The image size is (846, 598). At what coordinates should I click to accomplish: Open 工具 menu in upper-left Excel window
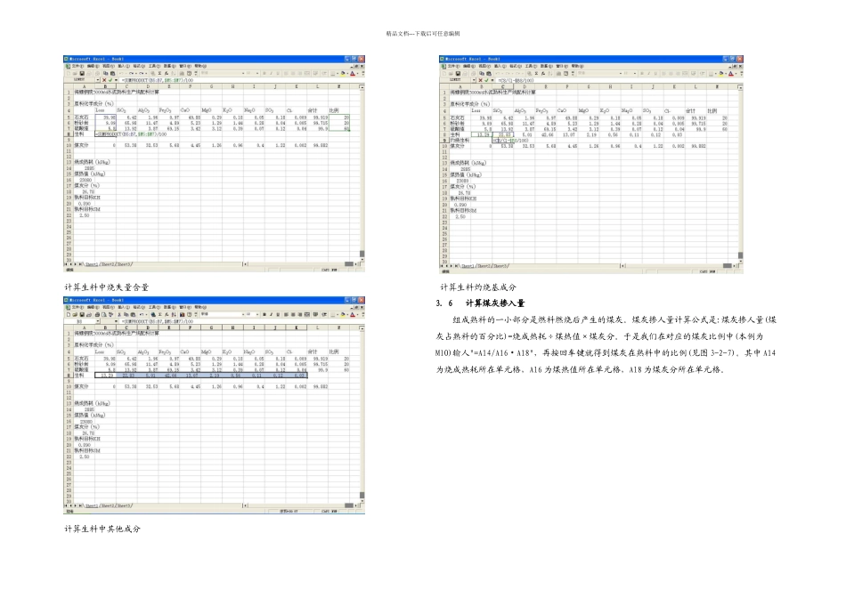[x=155, y=66]
